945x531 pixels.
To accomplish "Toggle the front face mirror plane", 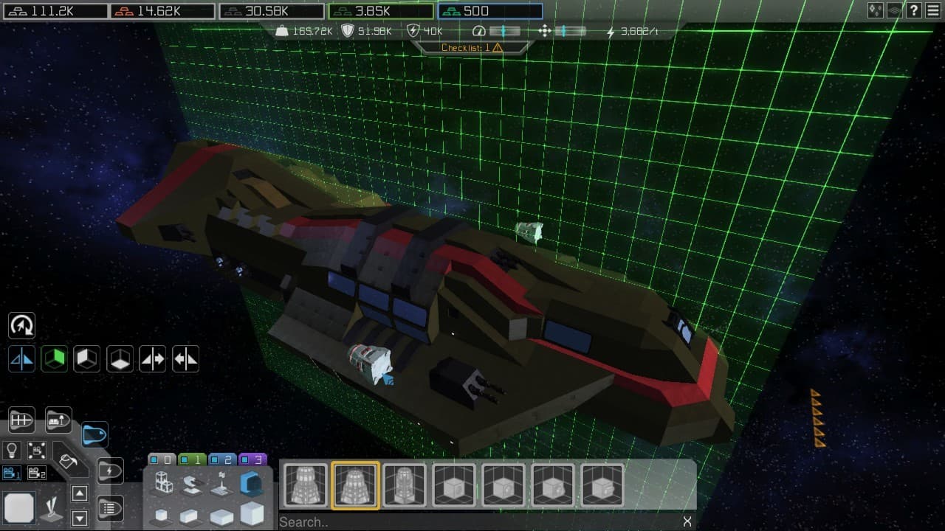I will pos(86,360).
